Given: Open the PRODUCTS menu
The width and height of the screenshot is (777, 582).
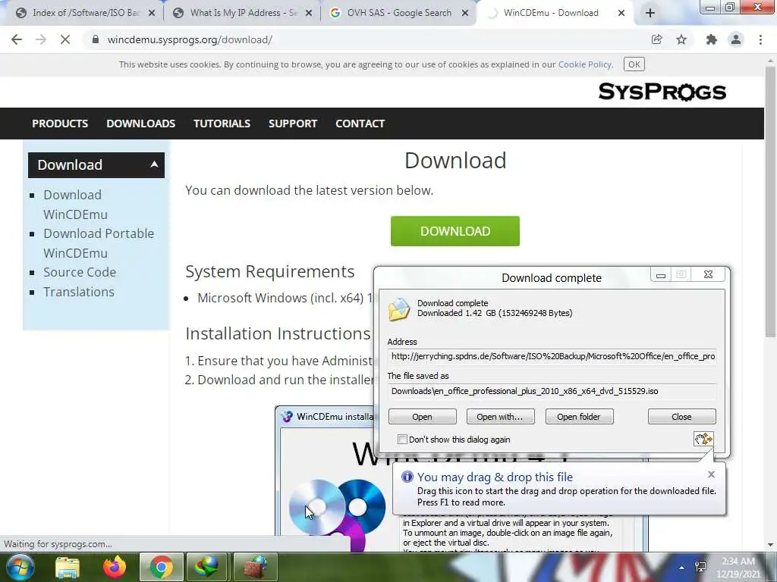Looking at the screenshot, I should [x=60, y=124].
